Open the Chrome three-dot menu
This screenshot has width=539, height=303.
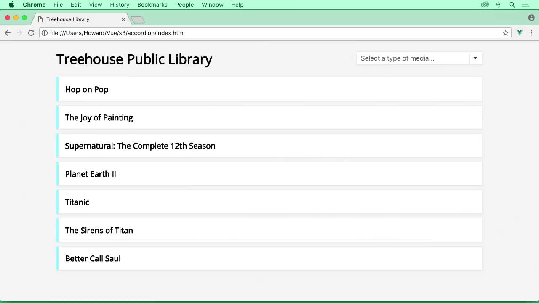[531, 33]
